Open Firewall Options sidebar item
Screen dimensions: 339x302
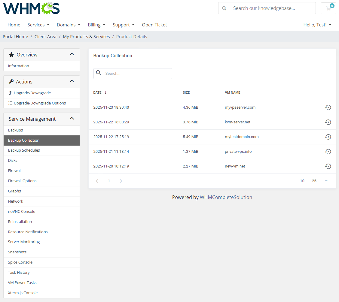[x=41, y=181]
